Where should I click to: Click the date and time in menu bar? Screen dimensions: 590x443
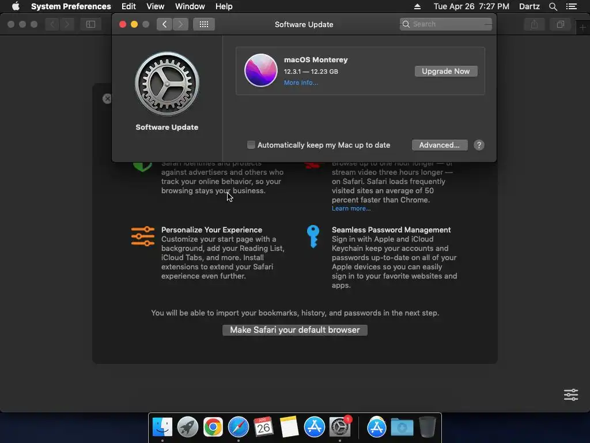pyautogui.click(x=471, y=6)
